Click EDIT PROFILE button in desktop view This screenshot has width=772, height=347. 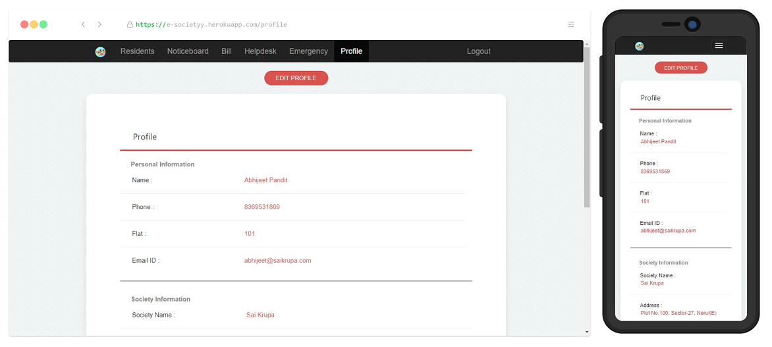296,78
